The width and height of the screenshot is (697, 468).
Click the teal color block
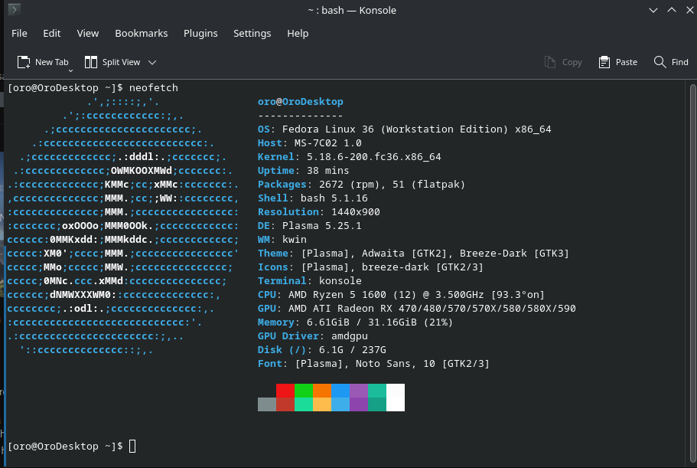(377, 391)
